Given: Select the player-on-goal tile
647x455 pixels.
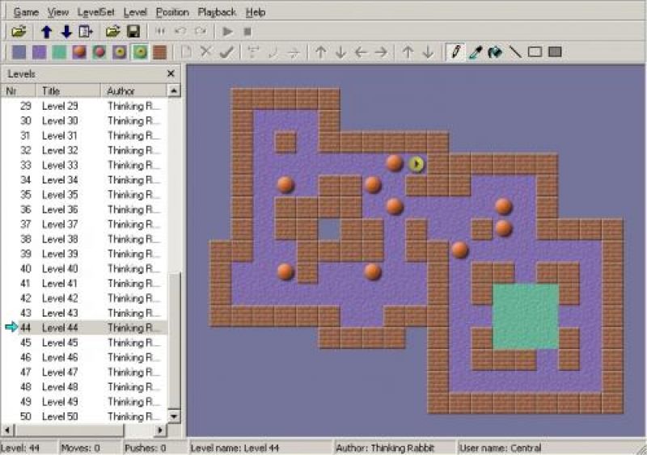Looking at the screenshot, I should [x=140, y=53].
